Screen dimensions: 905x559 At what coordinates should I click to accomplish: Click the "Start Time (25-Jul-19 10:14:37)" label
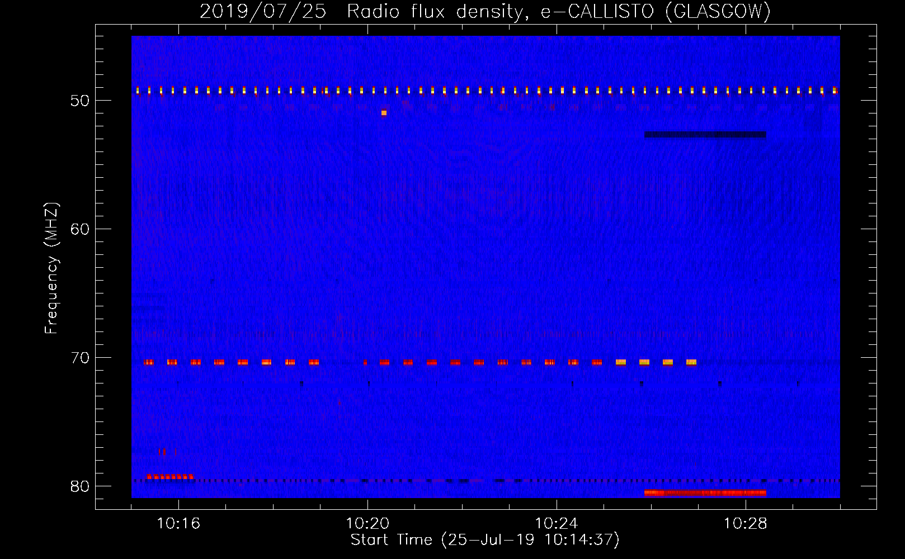485,540
